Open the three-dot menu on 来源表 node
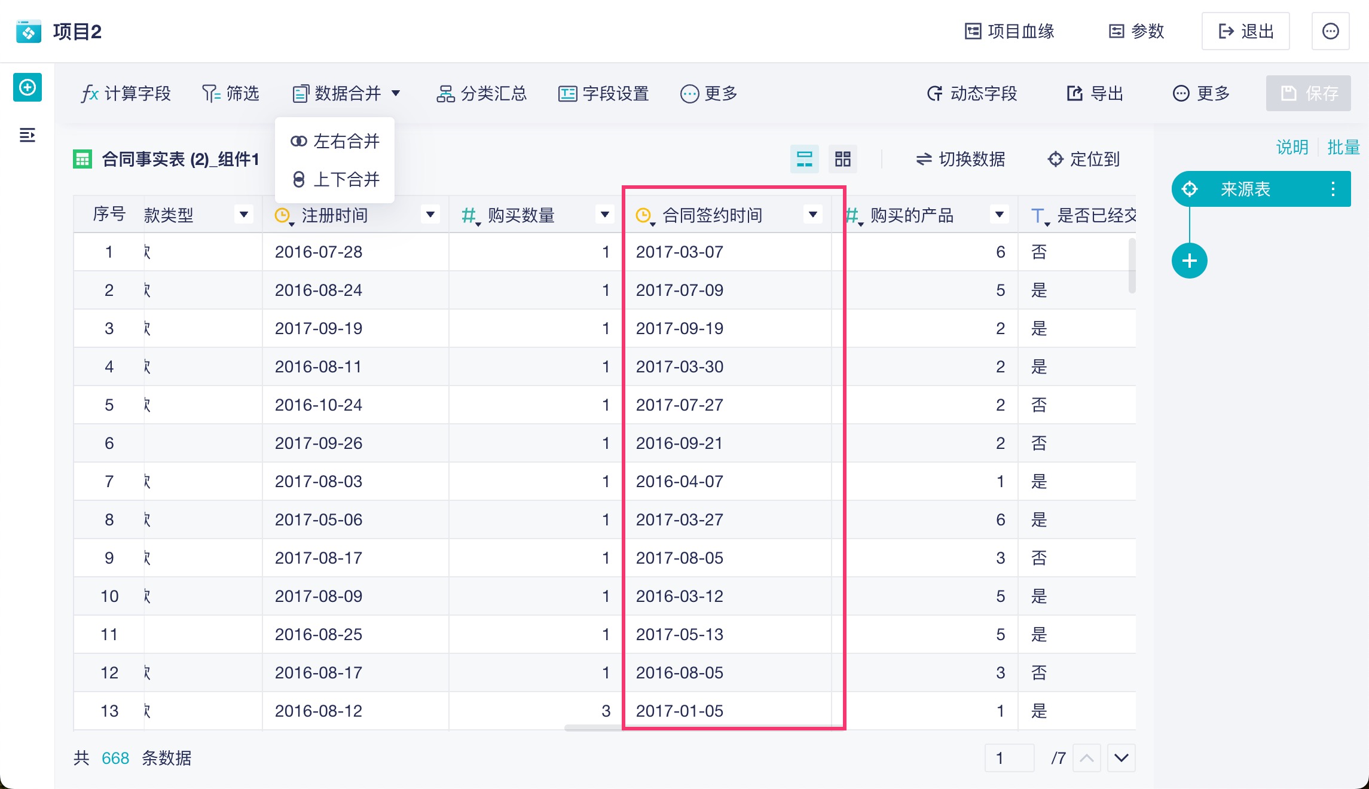The height and width of the screenshot is (789, 1369). 1333,189
